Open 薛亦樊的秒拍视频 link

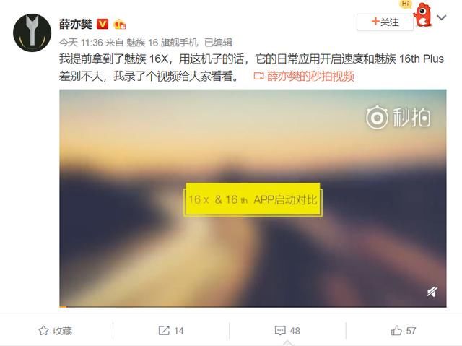310,77
